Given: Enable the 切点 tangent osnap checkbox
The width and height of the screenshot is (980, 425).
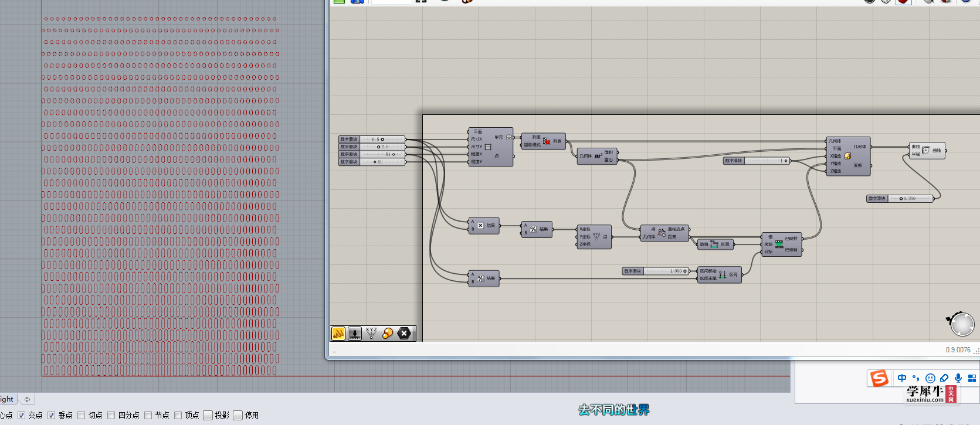Looking at the screenshot, I should 81,415.
